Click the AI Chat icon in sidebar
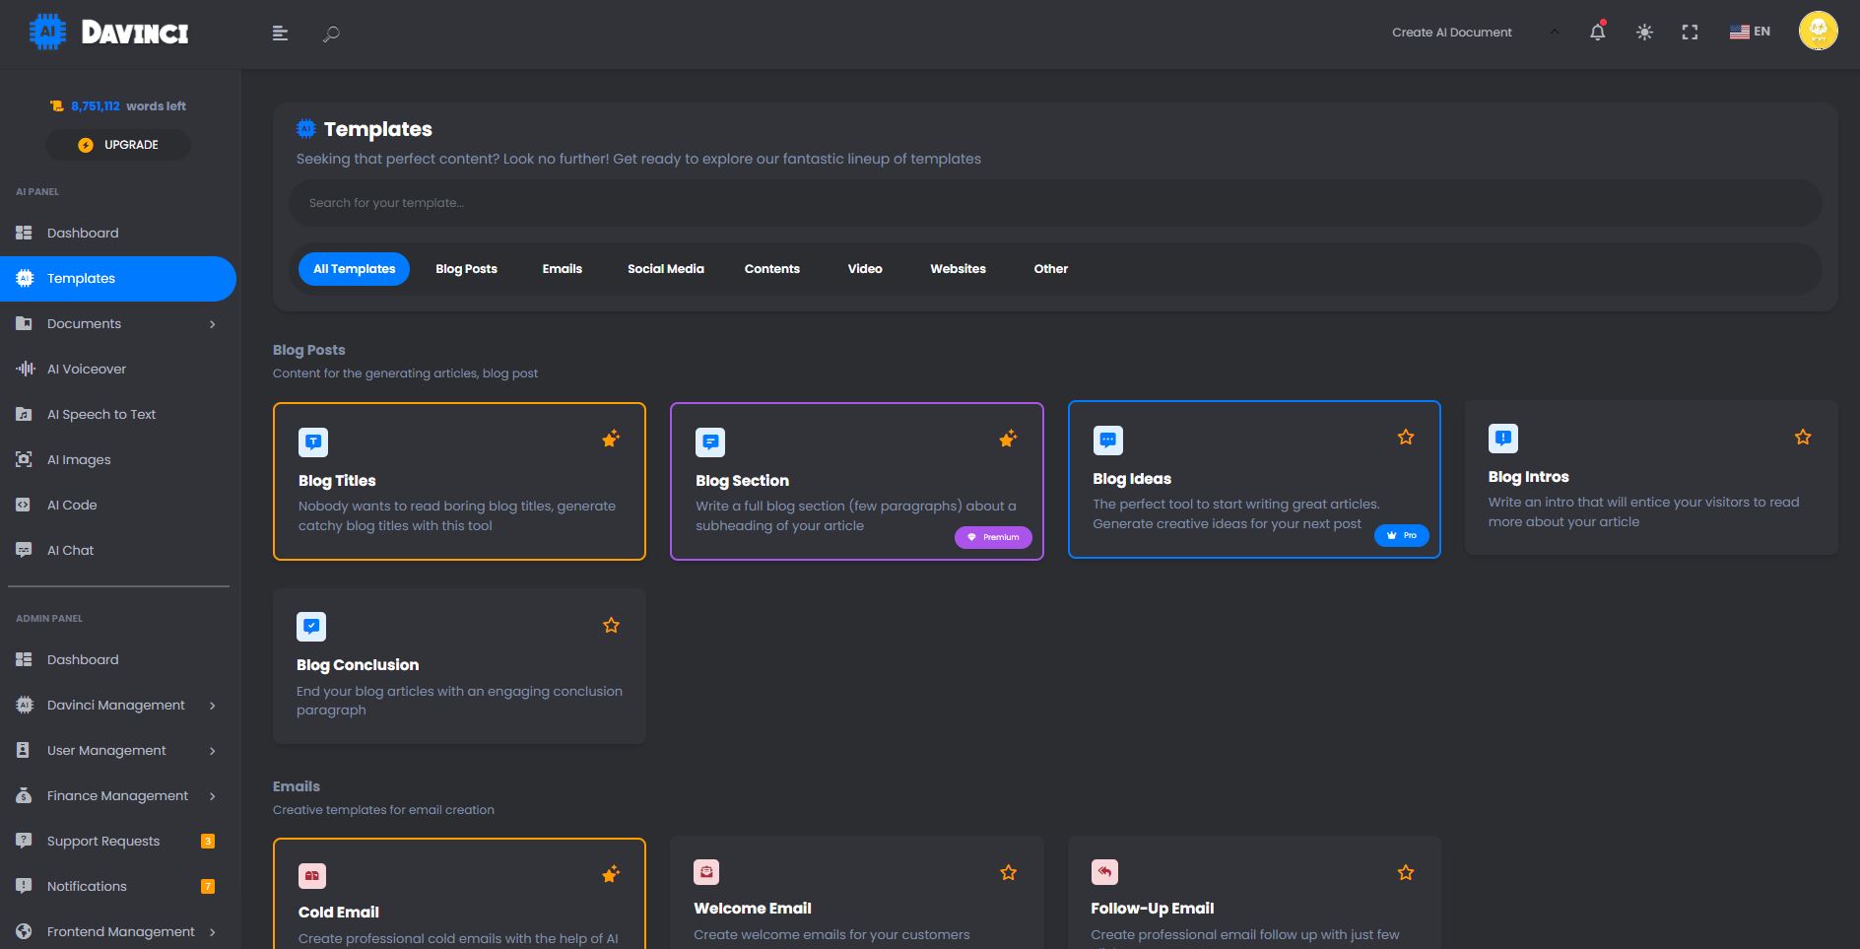Image resolution: width=1860 pixels, height=949 pixels. [x=24, y=550]
